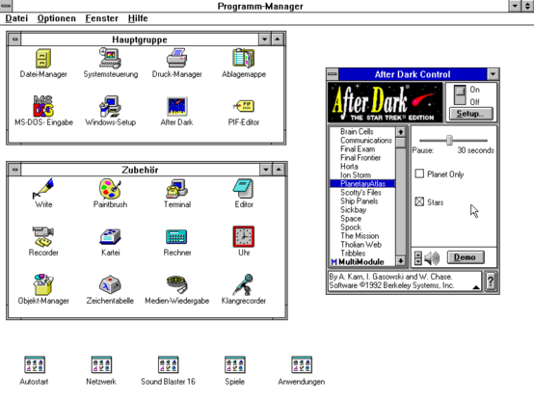This screenshot has height=401, width=534.
Task: Select the Kartei cardfile icon
Action: (110, 236)
